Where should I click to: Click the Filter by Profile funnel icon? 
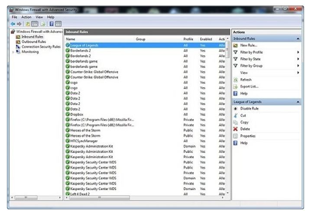click(x=236, y=52)
